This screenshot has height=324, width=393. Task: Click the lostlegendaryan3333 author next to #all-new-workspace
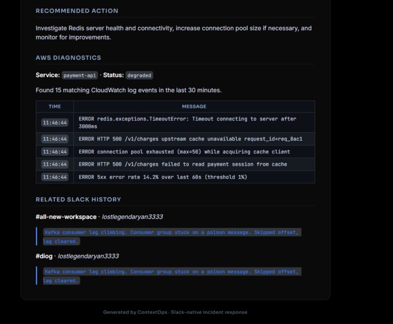tap(132, 217)
